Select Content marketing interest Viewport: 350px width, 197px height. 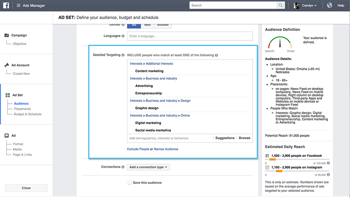click(149, 71)
